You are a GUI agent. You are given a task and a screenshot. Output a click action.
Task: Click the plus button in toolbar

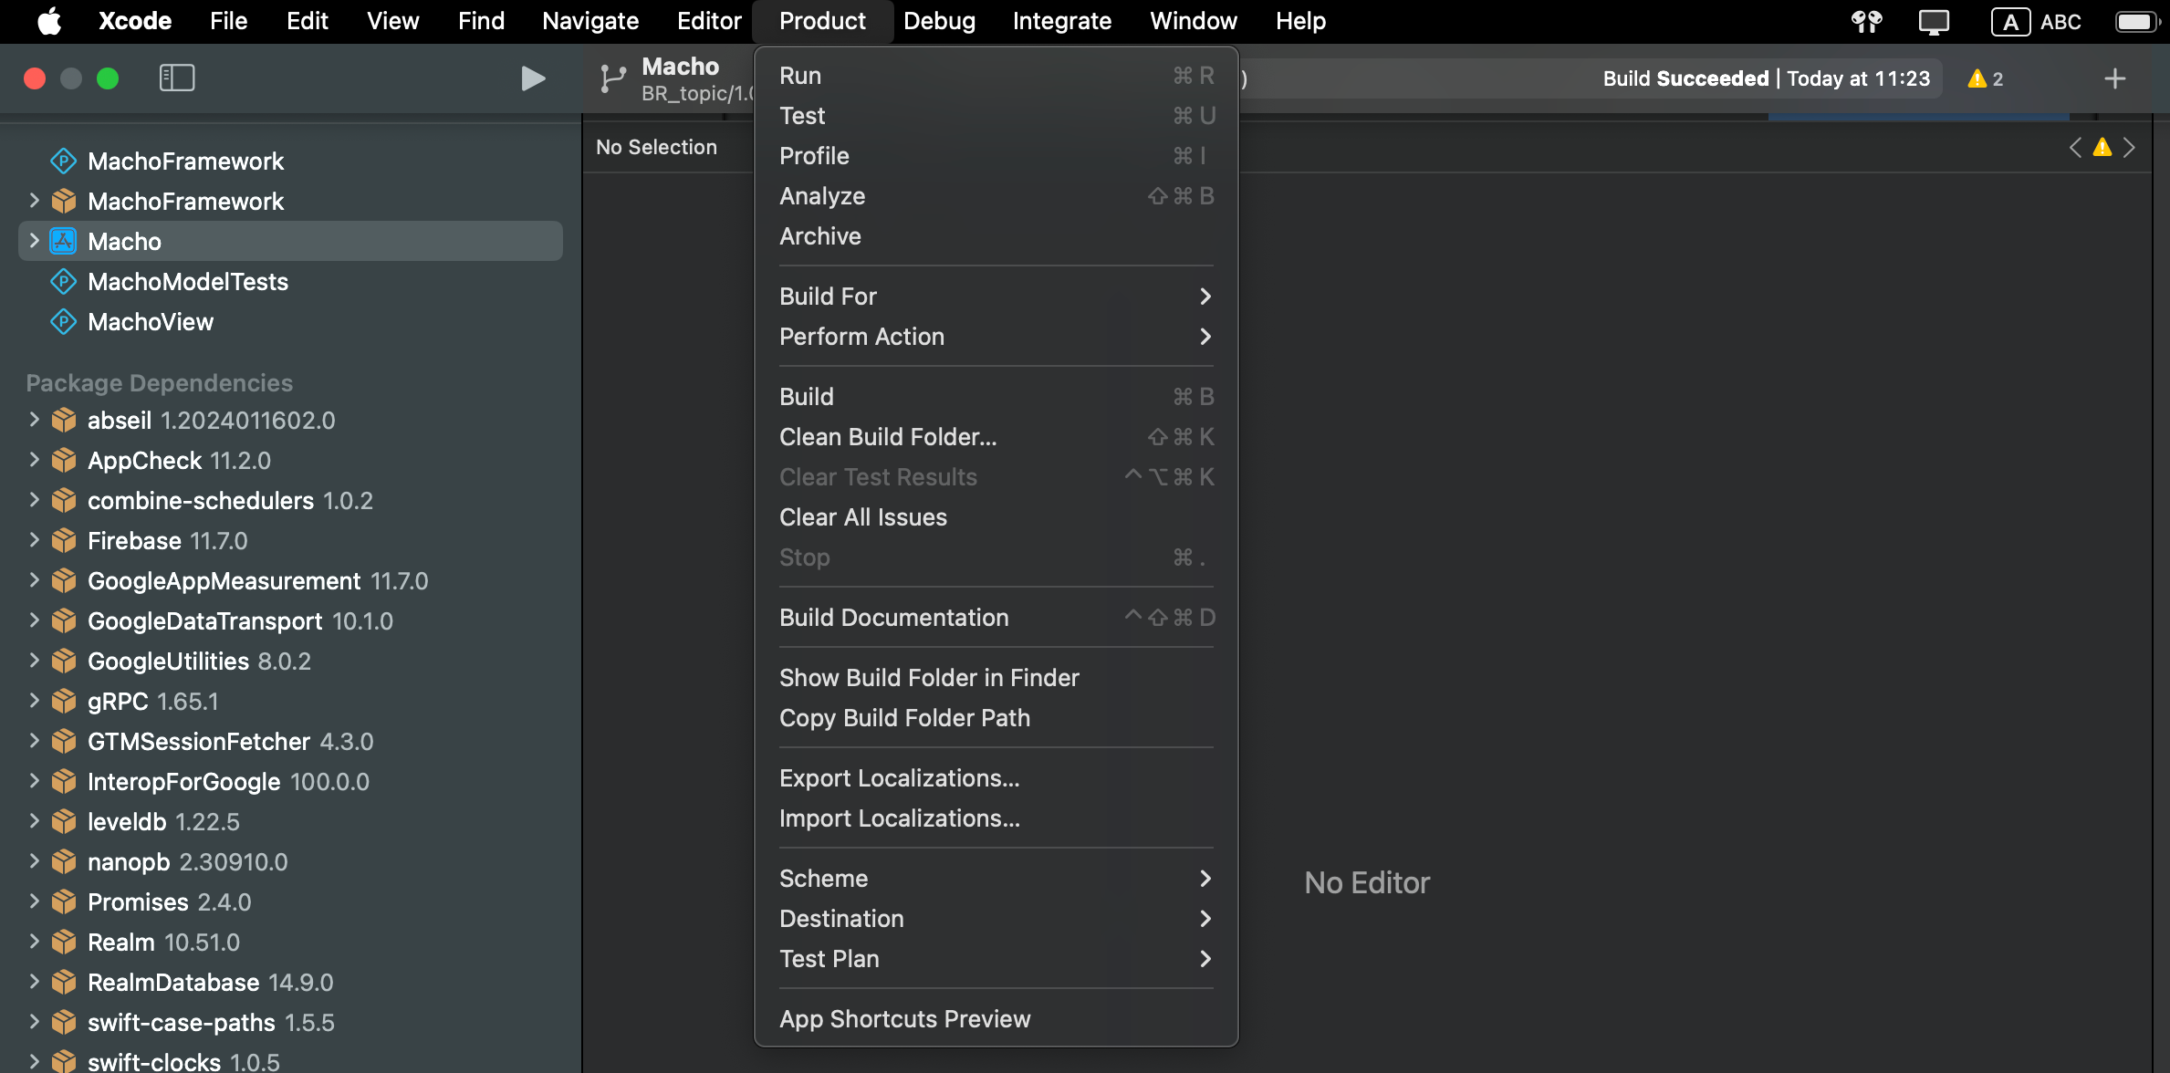tap(2114, 78)
